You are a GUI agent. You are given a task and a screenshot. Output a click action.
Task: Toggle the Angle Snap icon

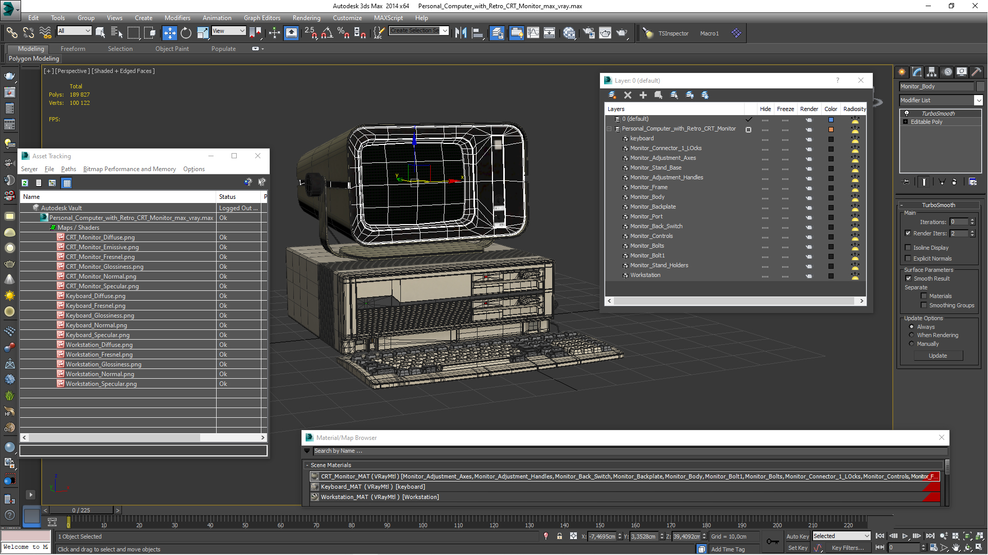point(327,33)
